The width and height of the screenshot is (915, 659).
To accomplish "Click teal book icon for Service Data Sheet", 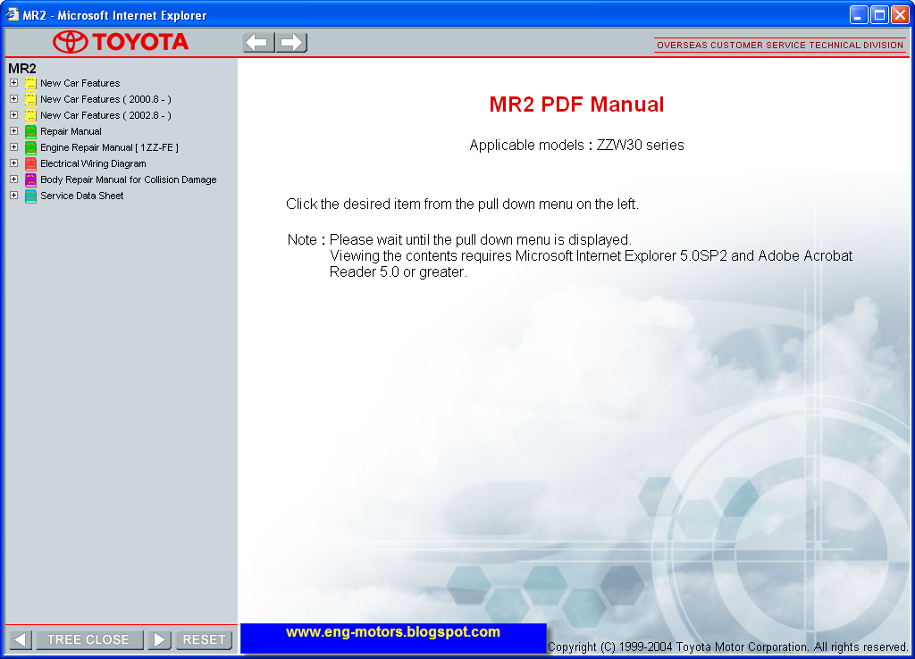I will click(30, 196).
